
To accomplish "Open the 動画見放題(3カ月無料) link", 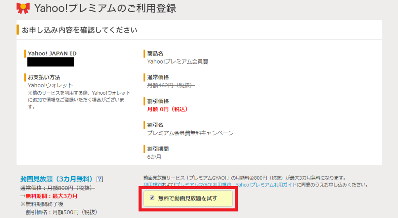I will [x=56, y=179].
